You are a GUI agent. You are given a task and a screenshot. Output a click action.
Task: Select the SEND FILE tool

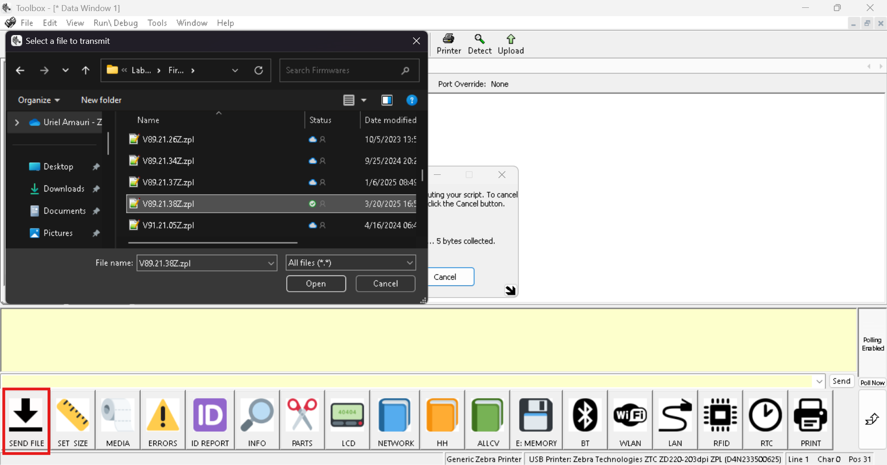[26, 420]
